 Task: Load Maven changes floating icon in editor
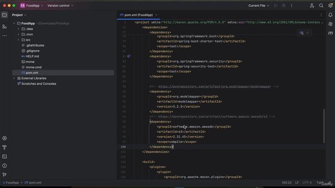tap(301, 33)
